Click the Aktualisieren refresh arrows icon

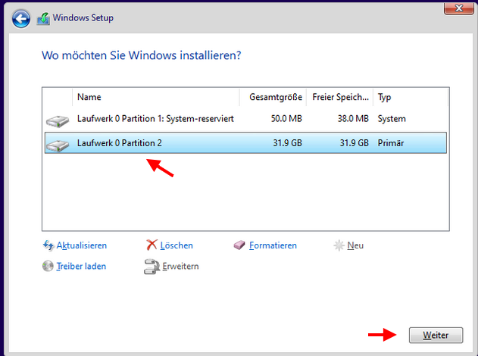(49, 245)
